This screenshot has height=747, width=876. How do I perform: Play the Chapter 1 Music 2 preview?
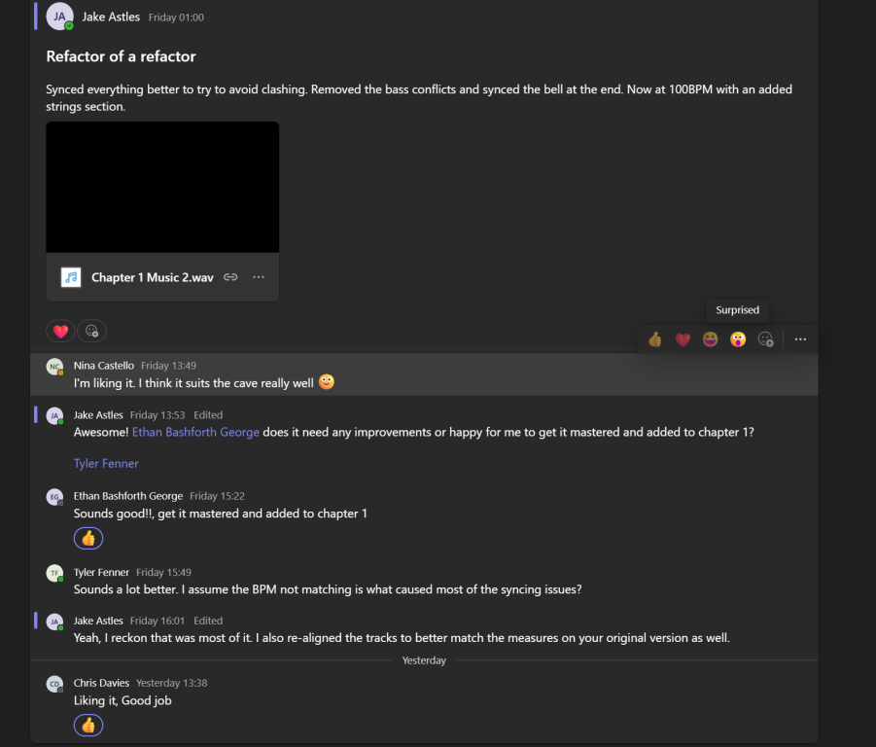(x=162, y=187)
